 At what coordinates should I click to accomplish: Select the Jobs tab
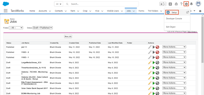(x=129, y=11)
